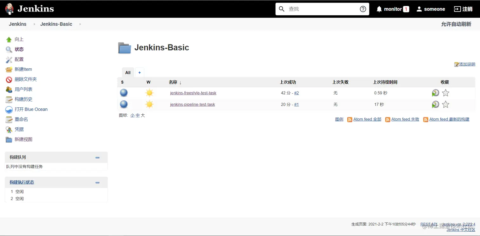Open Atom feed 最新的构建 link
This screenshot has width=480, height=236.
[x=449, y=119]
